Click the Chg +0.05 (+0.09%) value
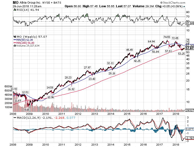This screenshot has width=194, height=147. point(169,6)
